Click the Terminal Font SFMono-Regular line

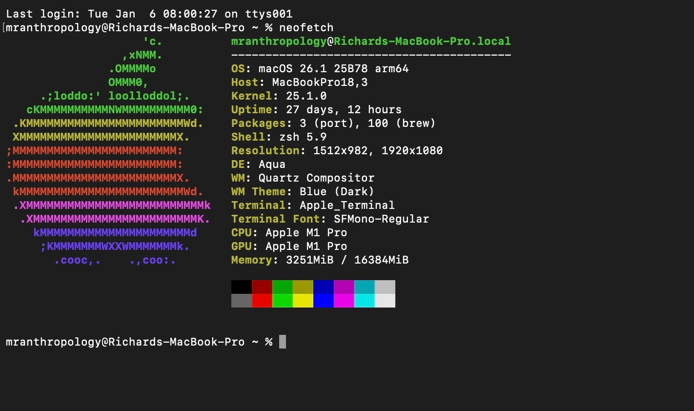click(x=330, y=219)
